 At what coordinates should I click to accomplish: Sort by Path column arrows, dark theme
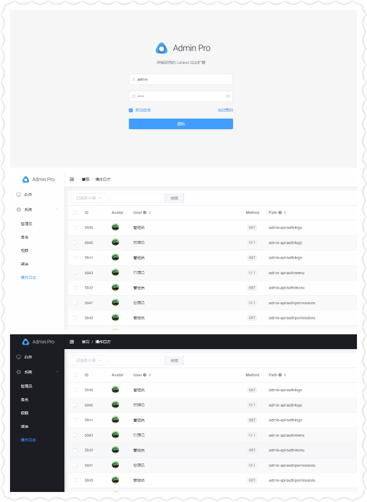[285, 375]
